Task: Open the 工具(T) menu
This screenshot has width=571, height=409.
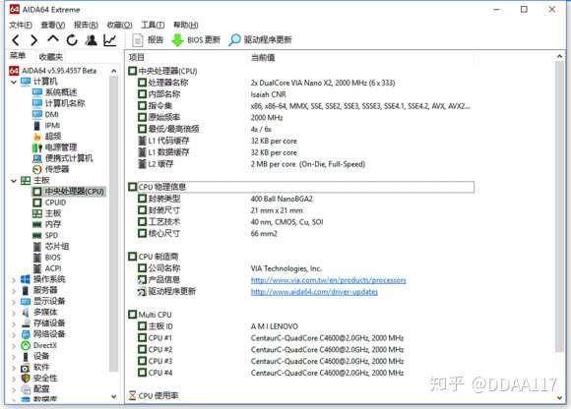Action: [x=153, y=25]
